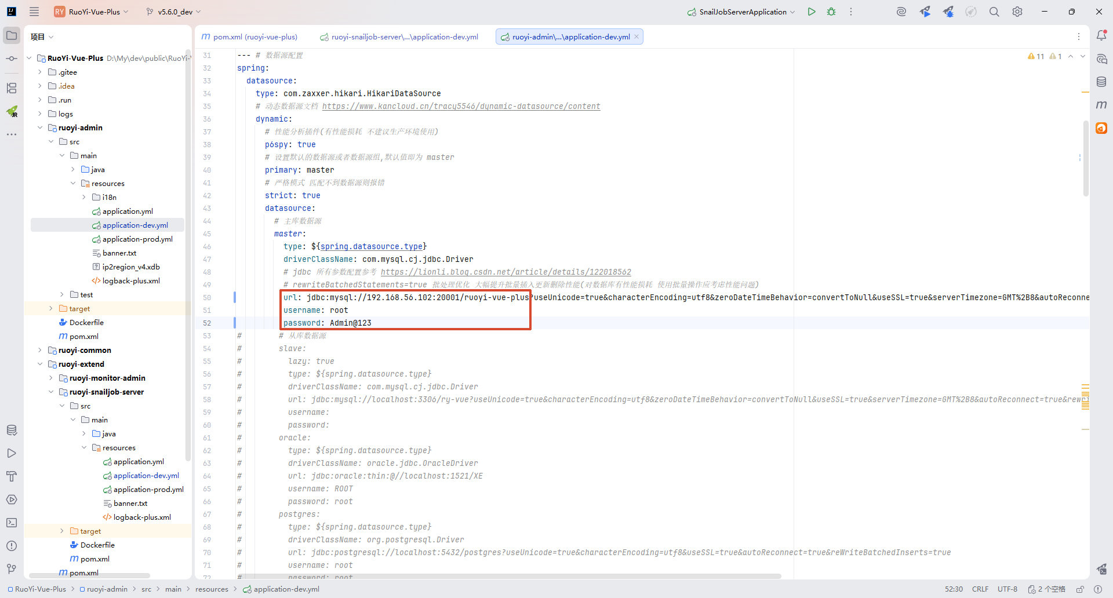Image resolution: width=1113 pixels, height=598 pixels.
Task: Click the UTF-8 encoding status bar widget
Action: 1007,589
